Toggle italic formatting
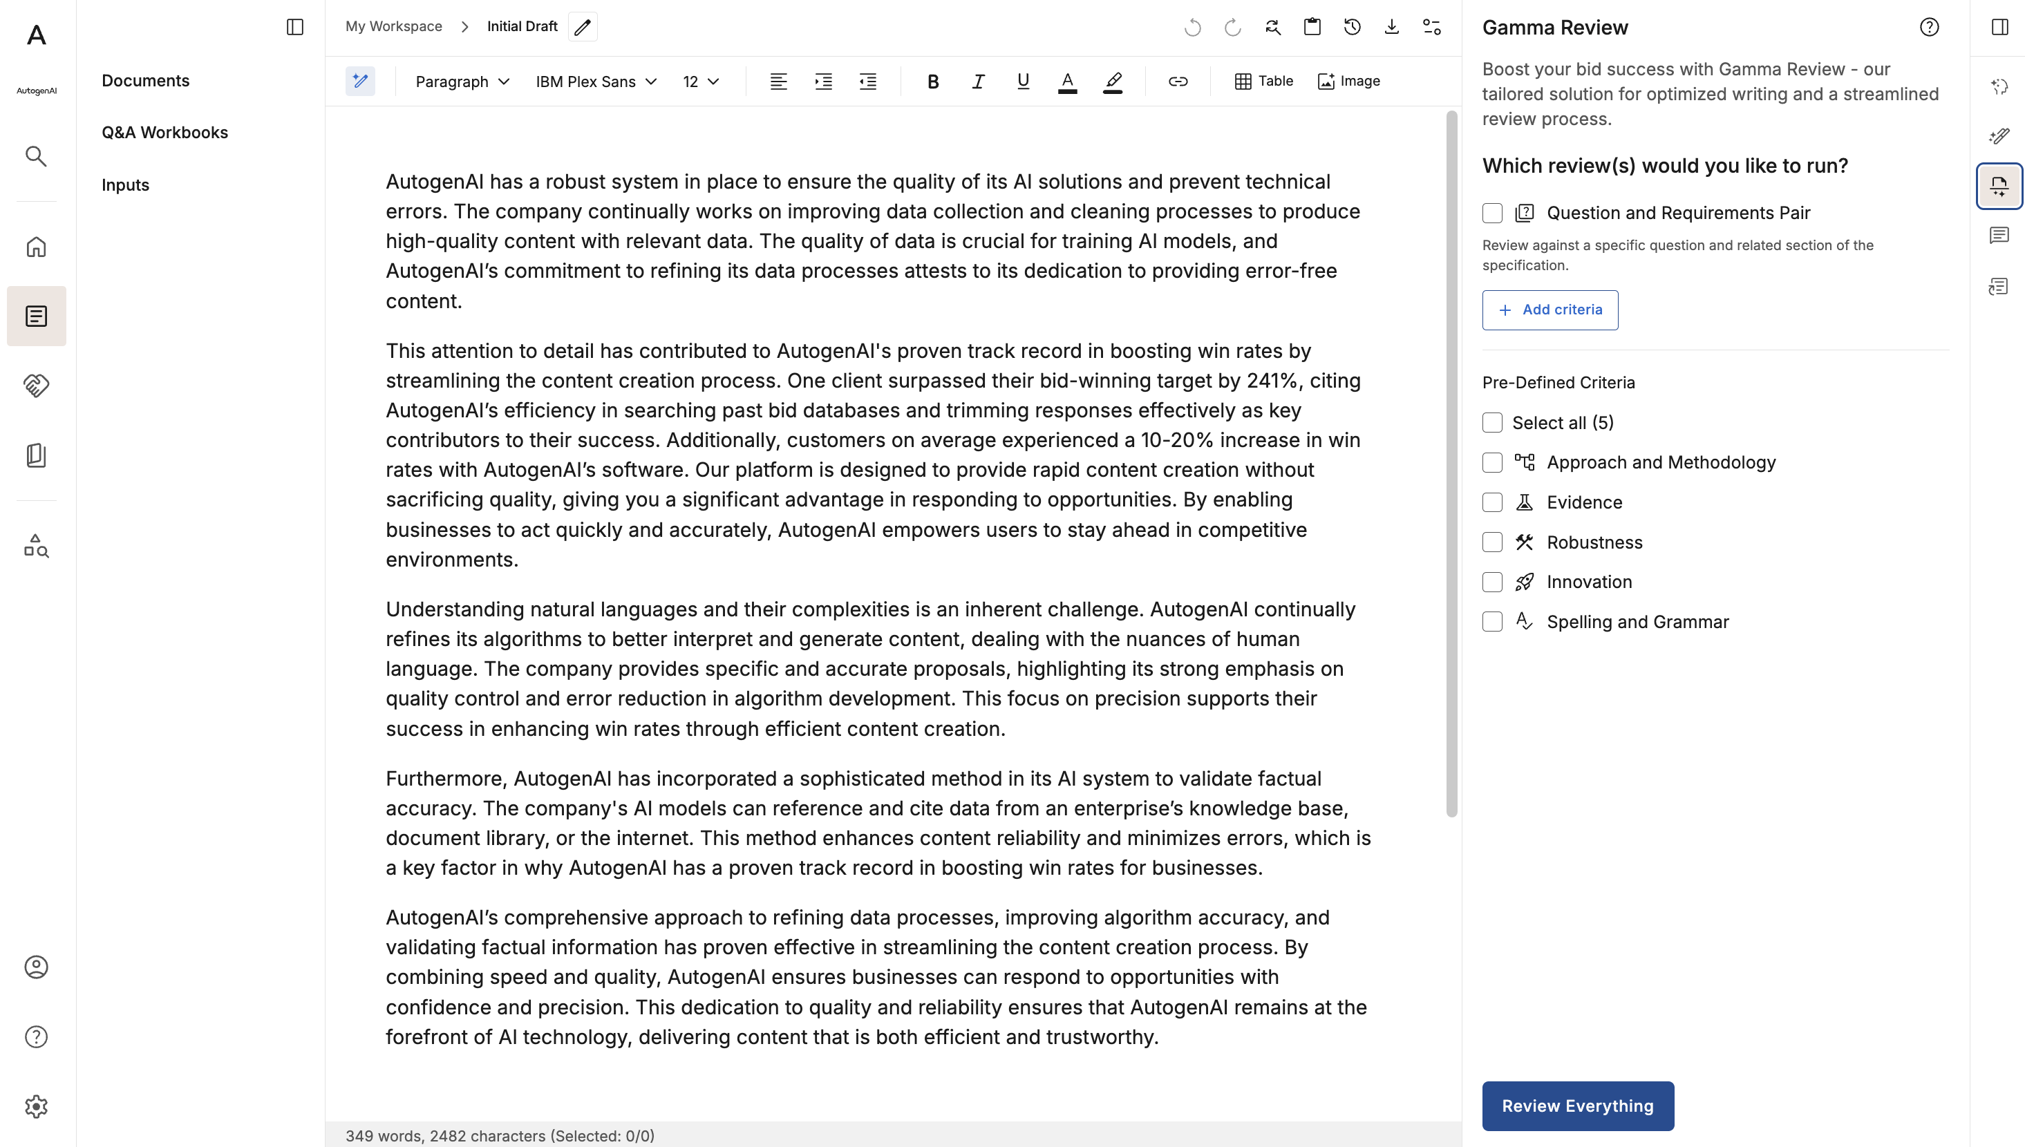2025x1147 pixels. (978, 81)
